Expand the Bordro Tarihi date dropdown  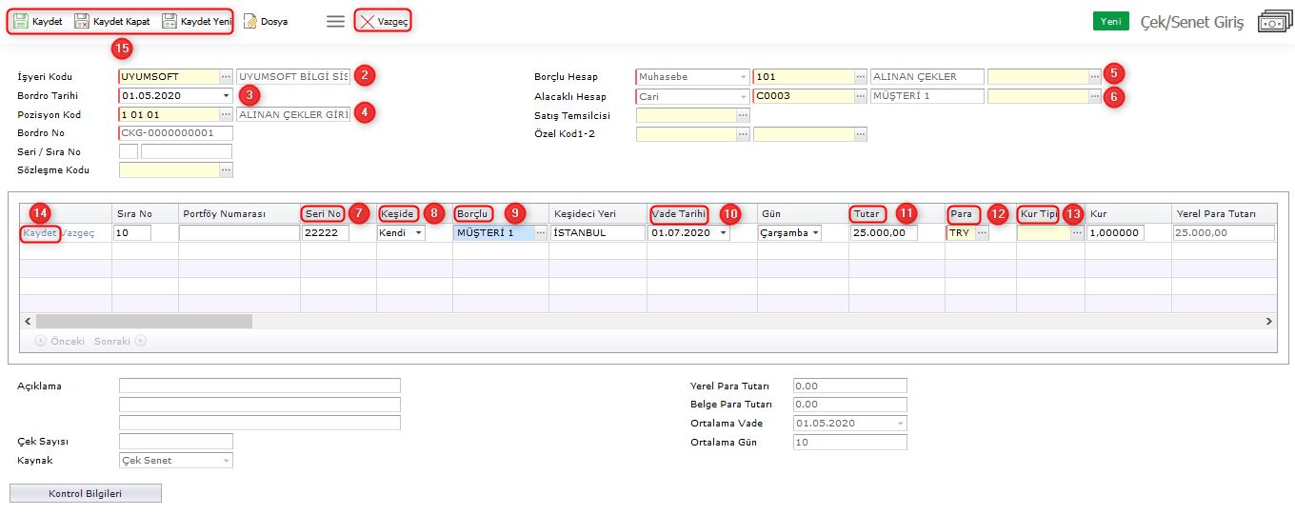point(226,95)
